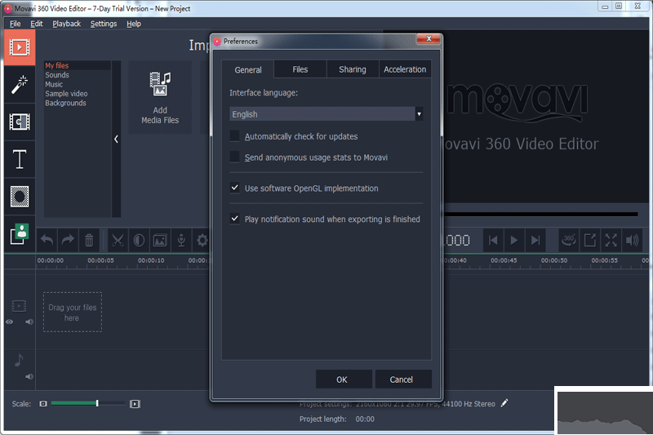Open the Stickers/shapes tab icon
Viewport: 653px width, 435px height.
20,197
